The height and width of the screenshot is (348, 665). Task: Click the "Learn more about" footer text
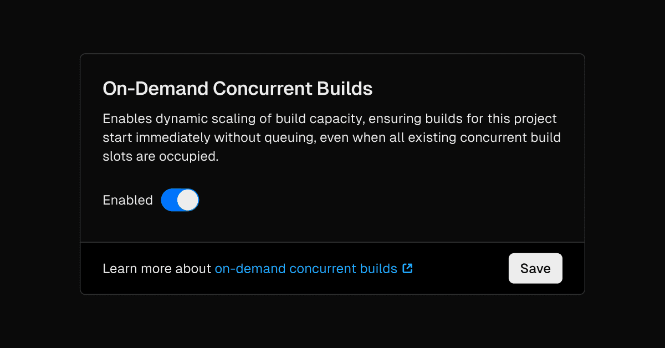[157, 269]
